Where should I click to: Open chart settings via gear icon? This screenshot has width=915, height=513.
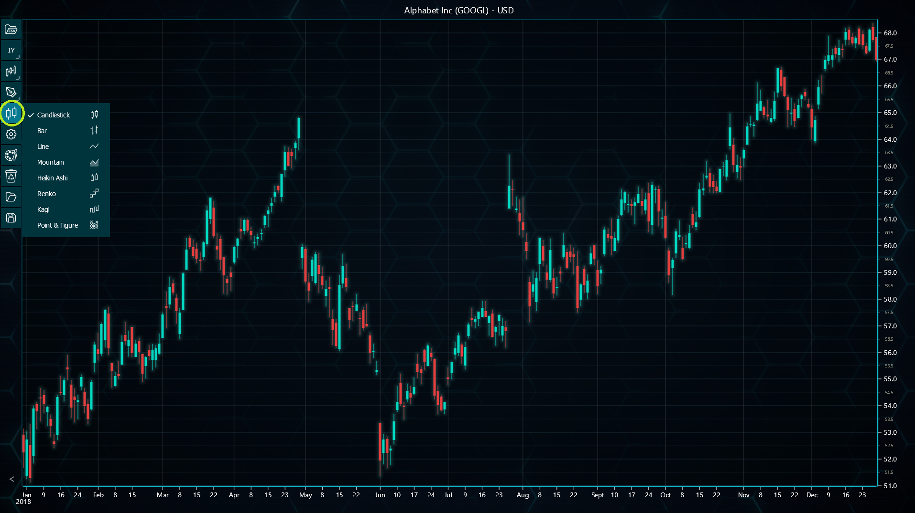(11, 134)
